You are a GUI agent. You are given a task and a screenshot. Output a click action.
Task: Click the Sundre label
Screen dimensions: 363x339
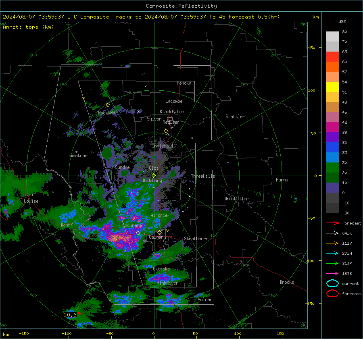pos(122,167)
